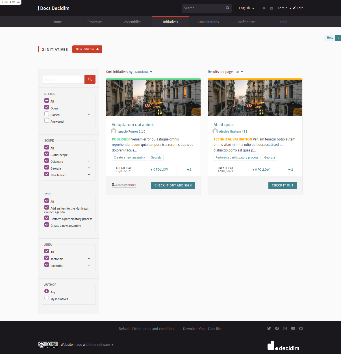Expand the Georgia scope chevron
This screenshot has height=354, width=341.
(89, 168)
